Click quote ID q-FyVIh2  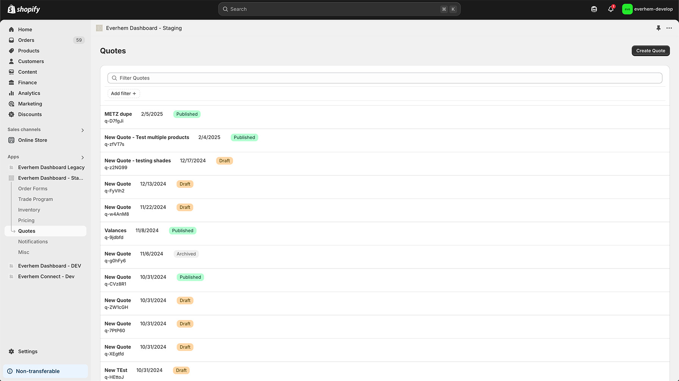[x=114, y=191]
